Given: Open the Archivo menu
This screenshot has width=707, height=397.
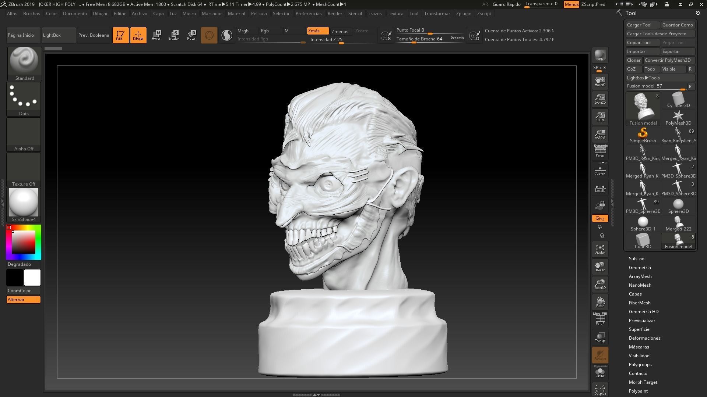Looking at the screenshot, I should (x=140, y=14).
